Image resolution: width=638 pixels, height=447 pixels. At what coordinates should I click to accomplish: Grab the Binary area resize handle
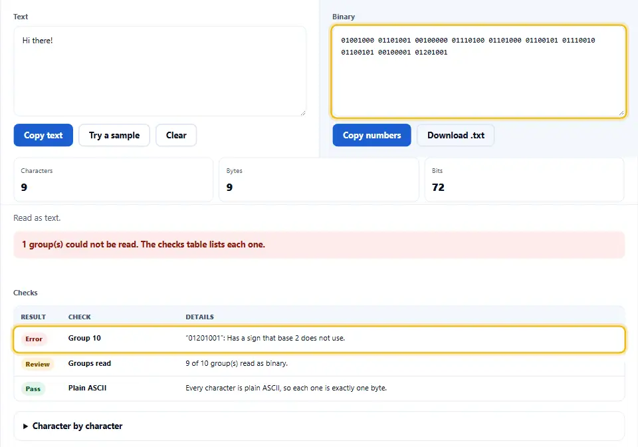coord(621,113)
